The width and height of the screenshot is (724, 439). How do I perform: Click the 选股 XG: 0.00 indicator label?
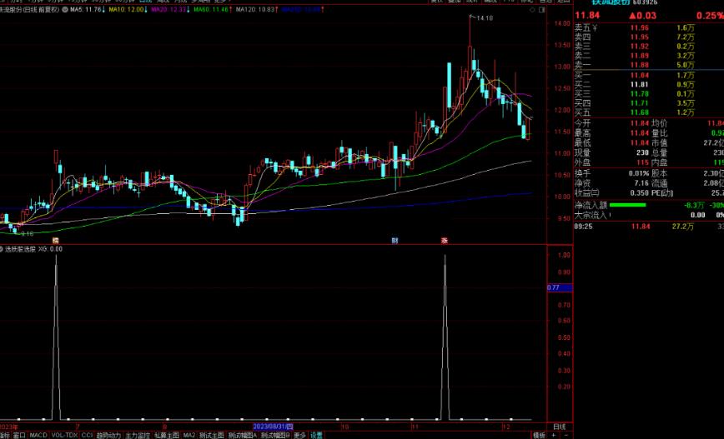click(33, 249)
